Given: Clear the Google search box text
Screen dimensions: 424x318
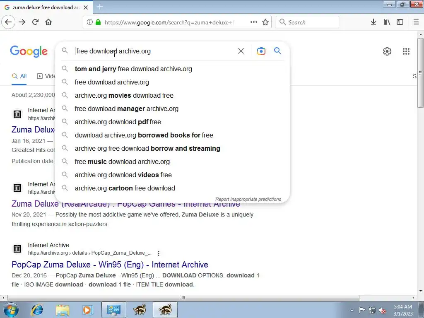Looking at the screenshot, I should 241,51.
